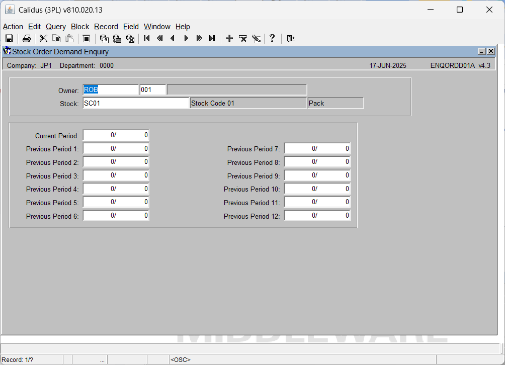Open the Query menu

pos(56,27)
